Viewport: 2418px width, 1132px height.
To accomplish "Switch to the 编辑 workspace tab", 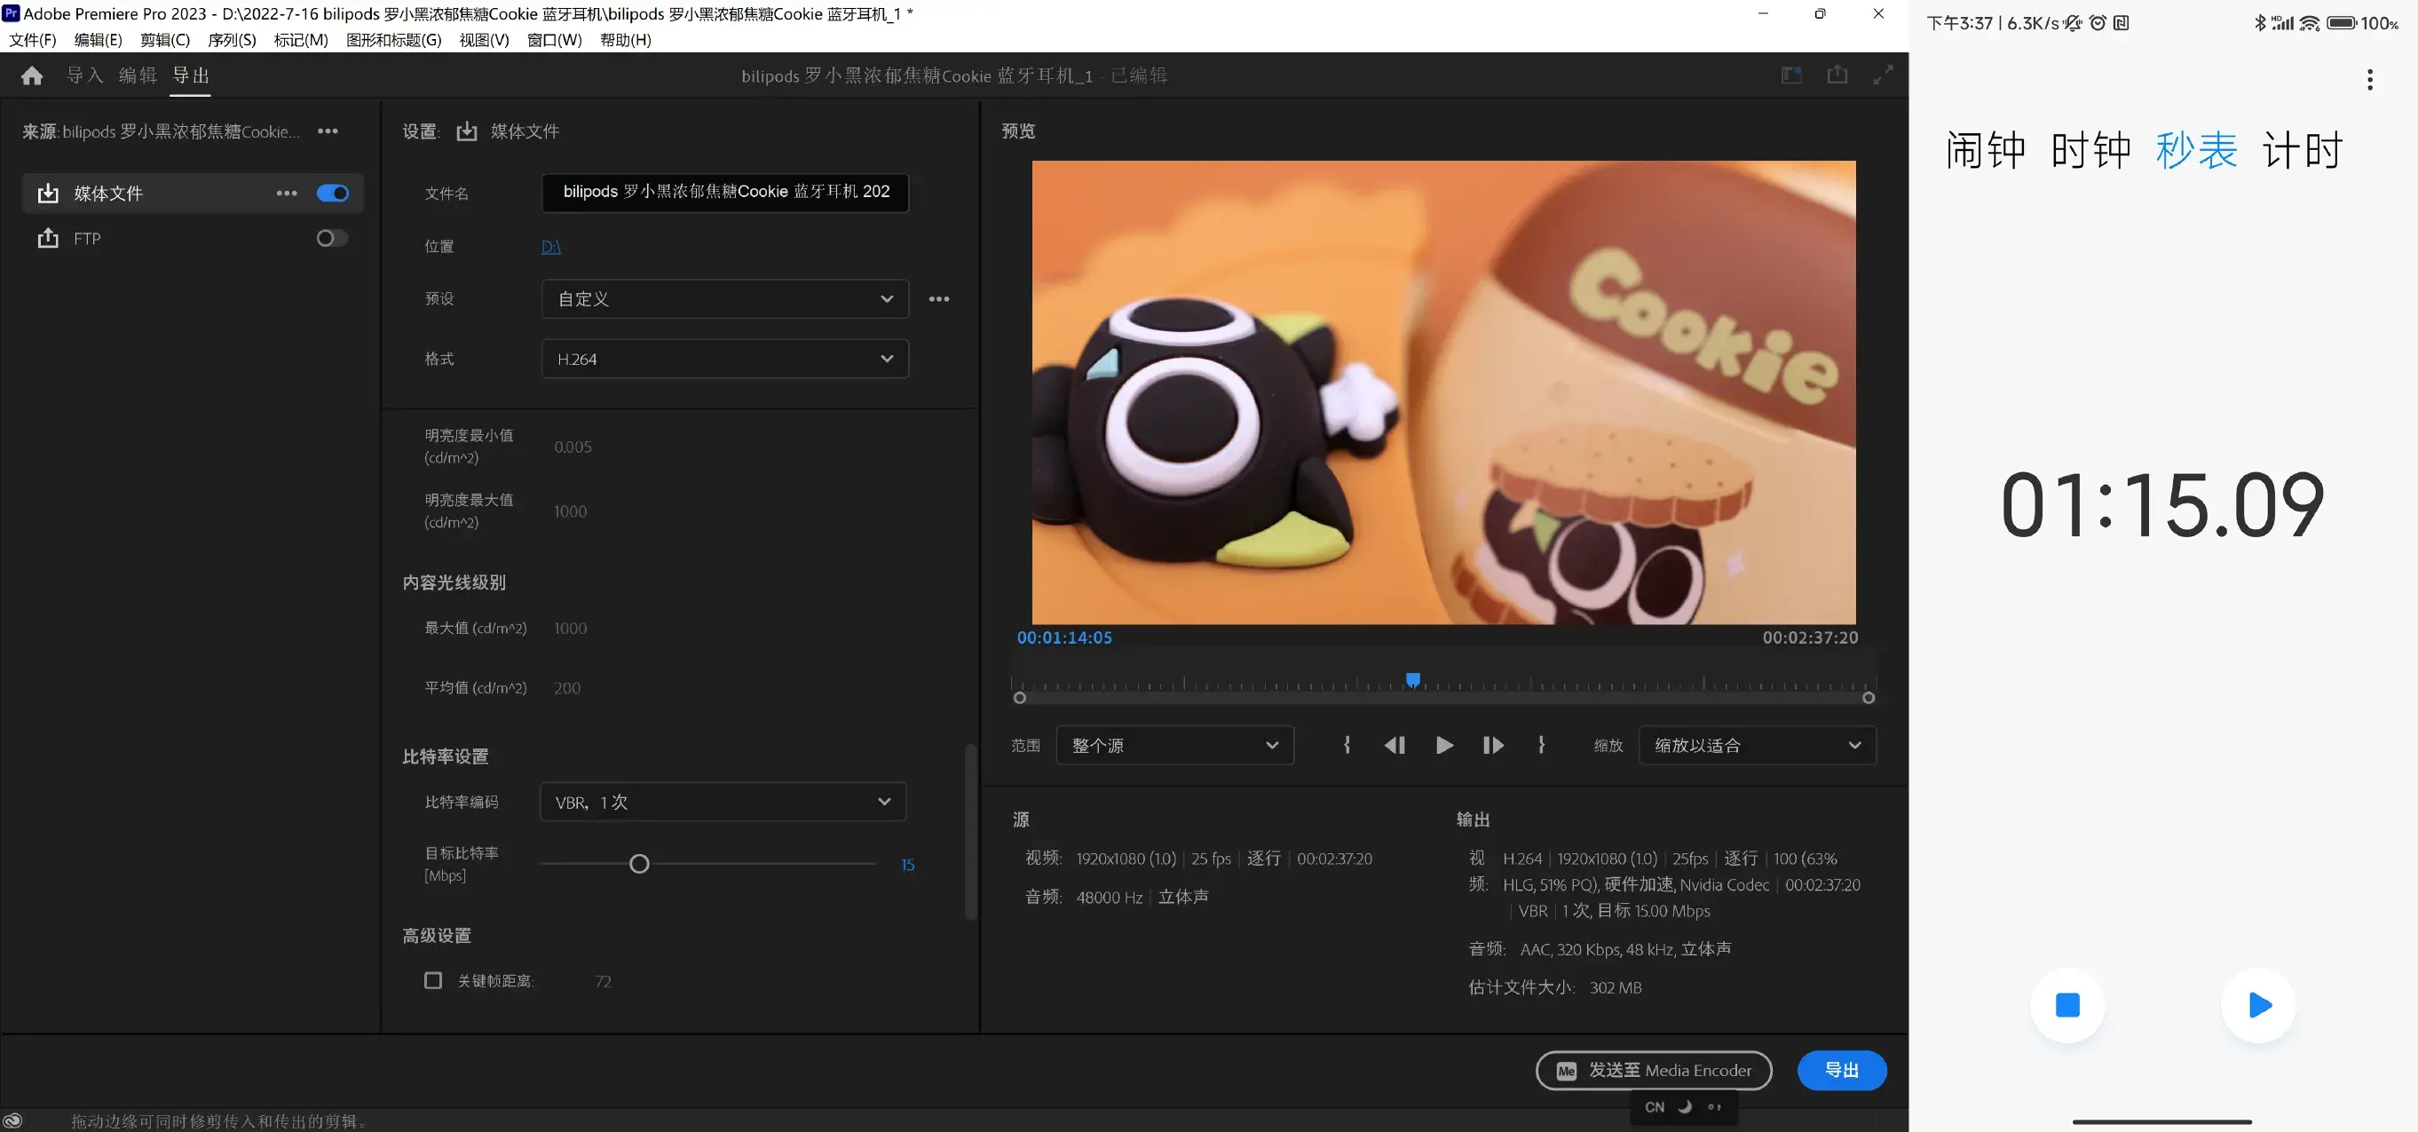I will pyautogui.click(x=138, y=76).
